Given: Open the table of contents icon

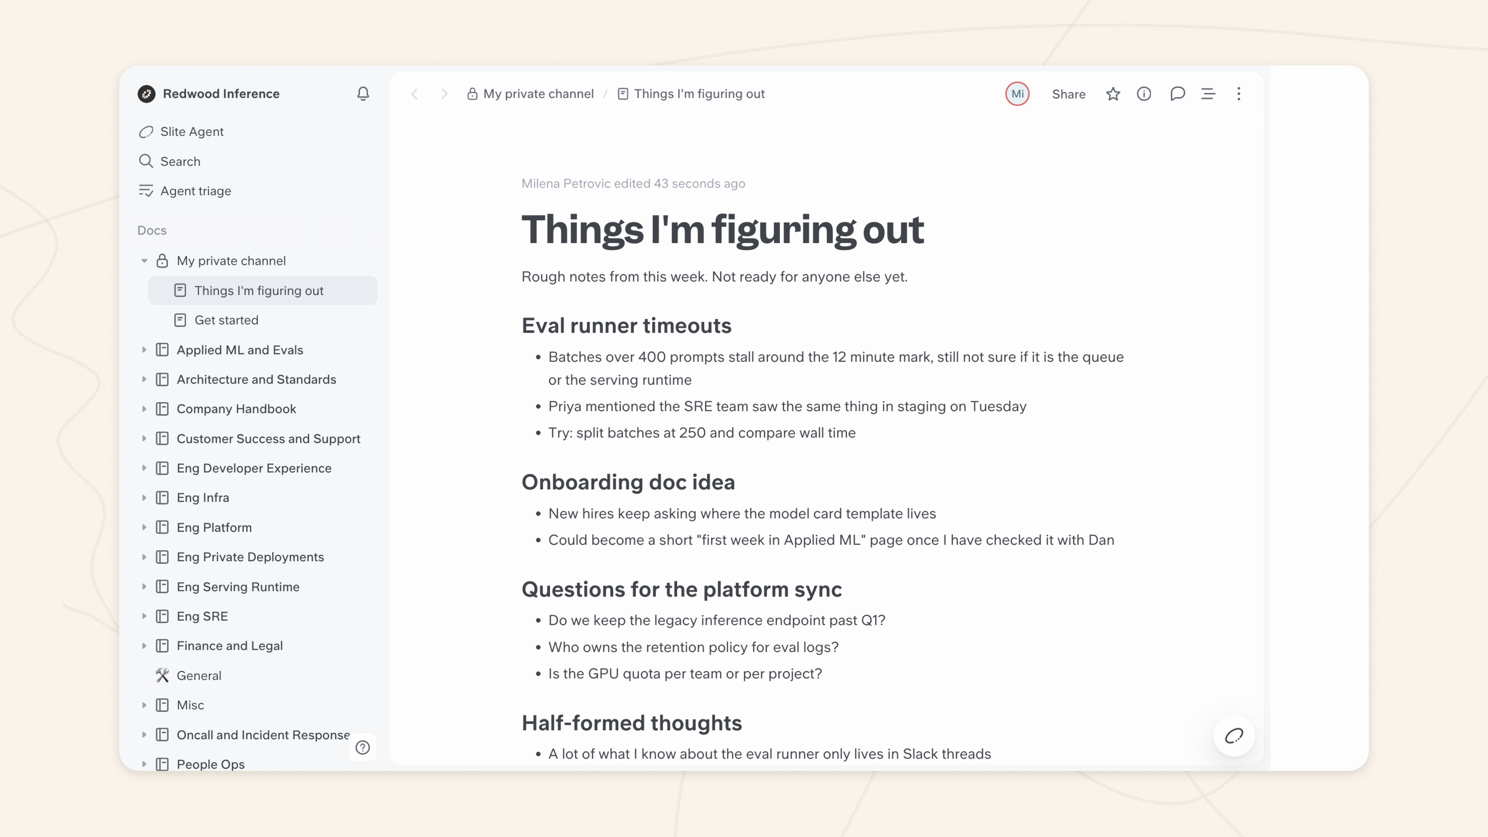Looking at the screenshot, I should pos(1208,94).
